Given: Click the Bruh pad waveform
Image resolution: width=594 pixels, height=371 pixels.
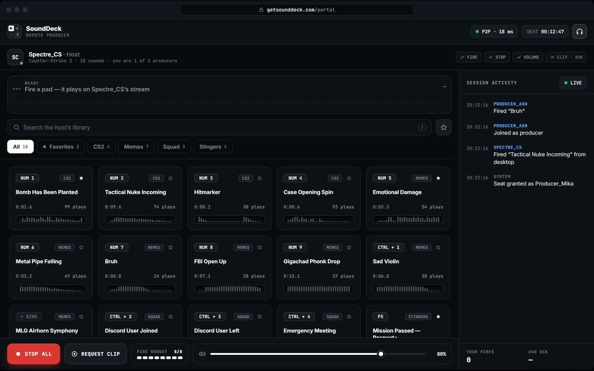Looking at the screenshot, I should [x=140, y=289].
